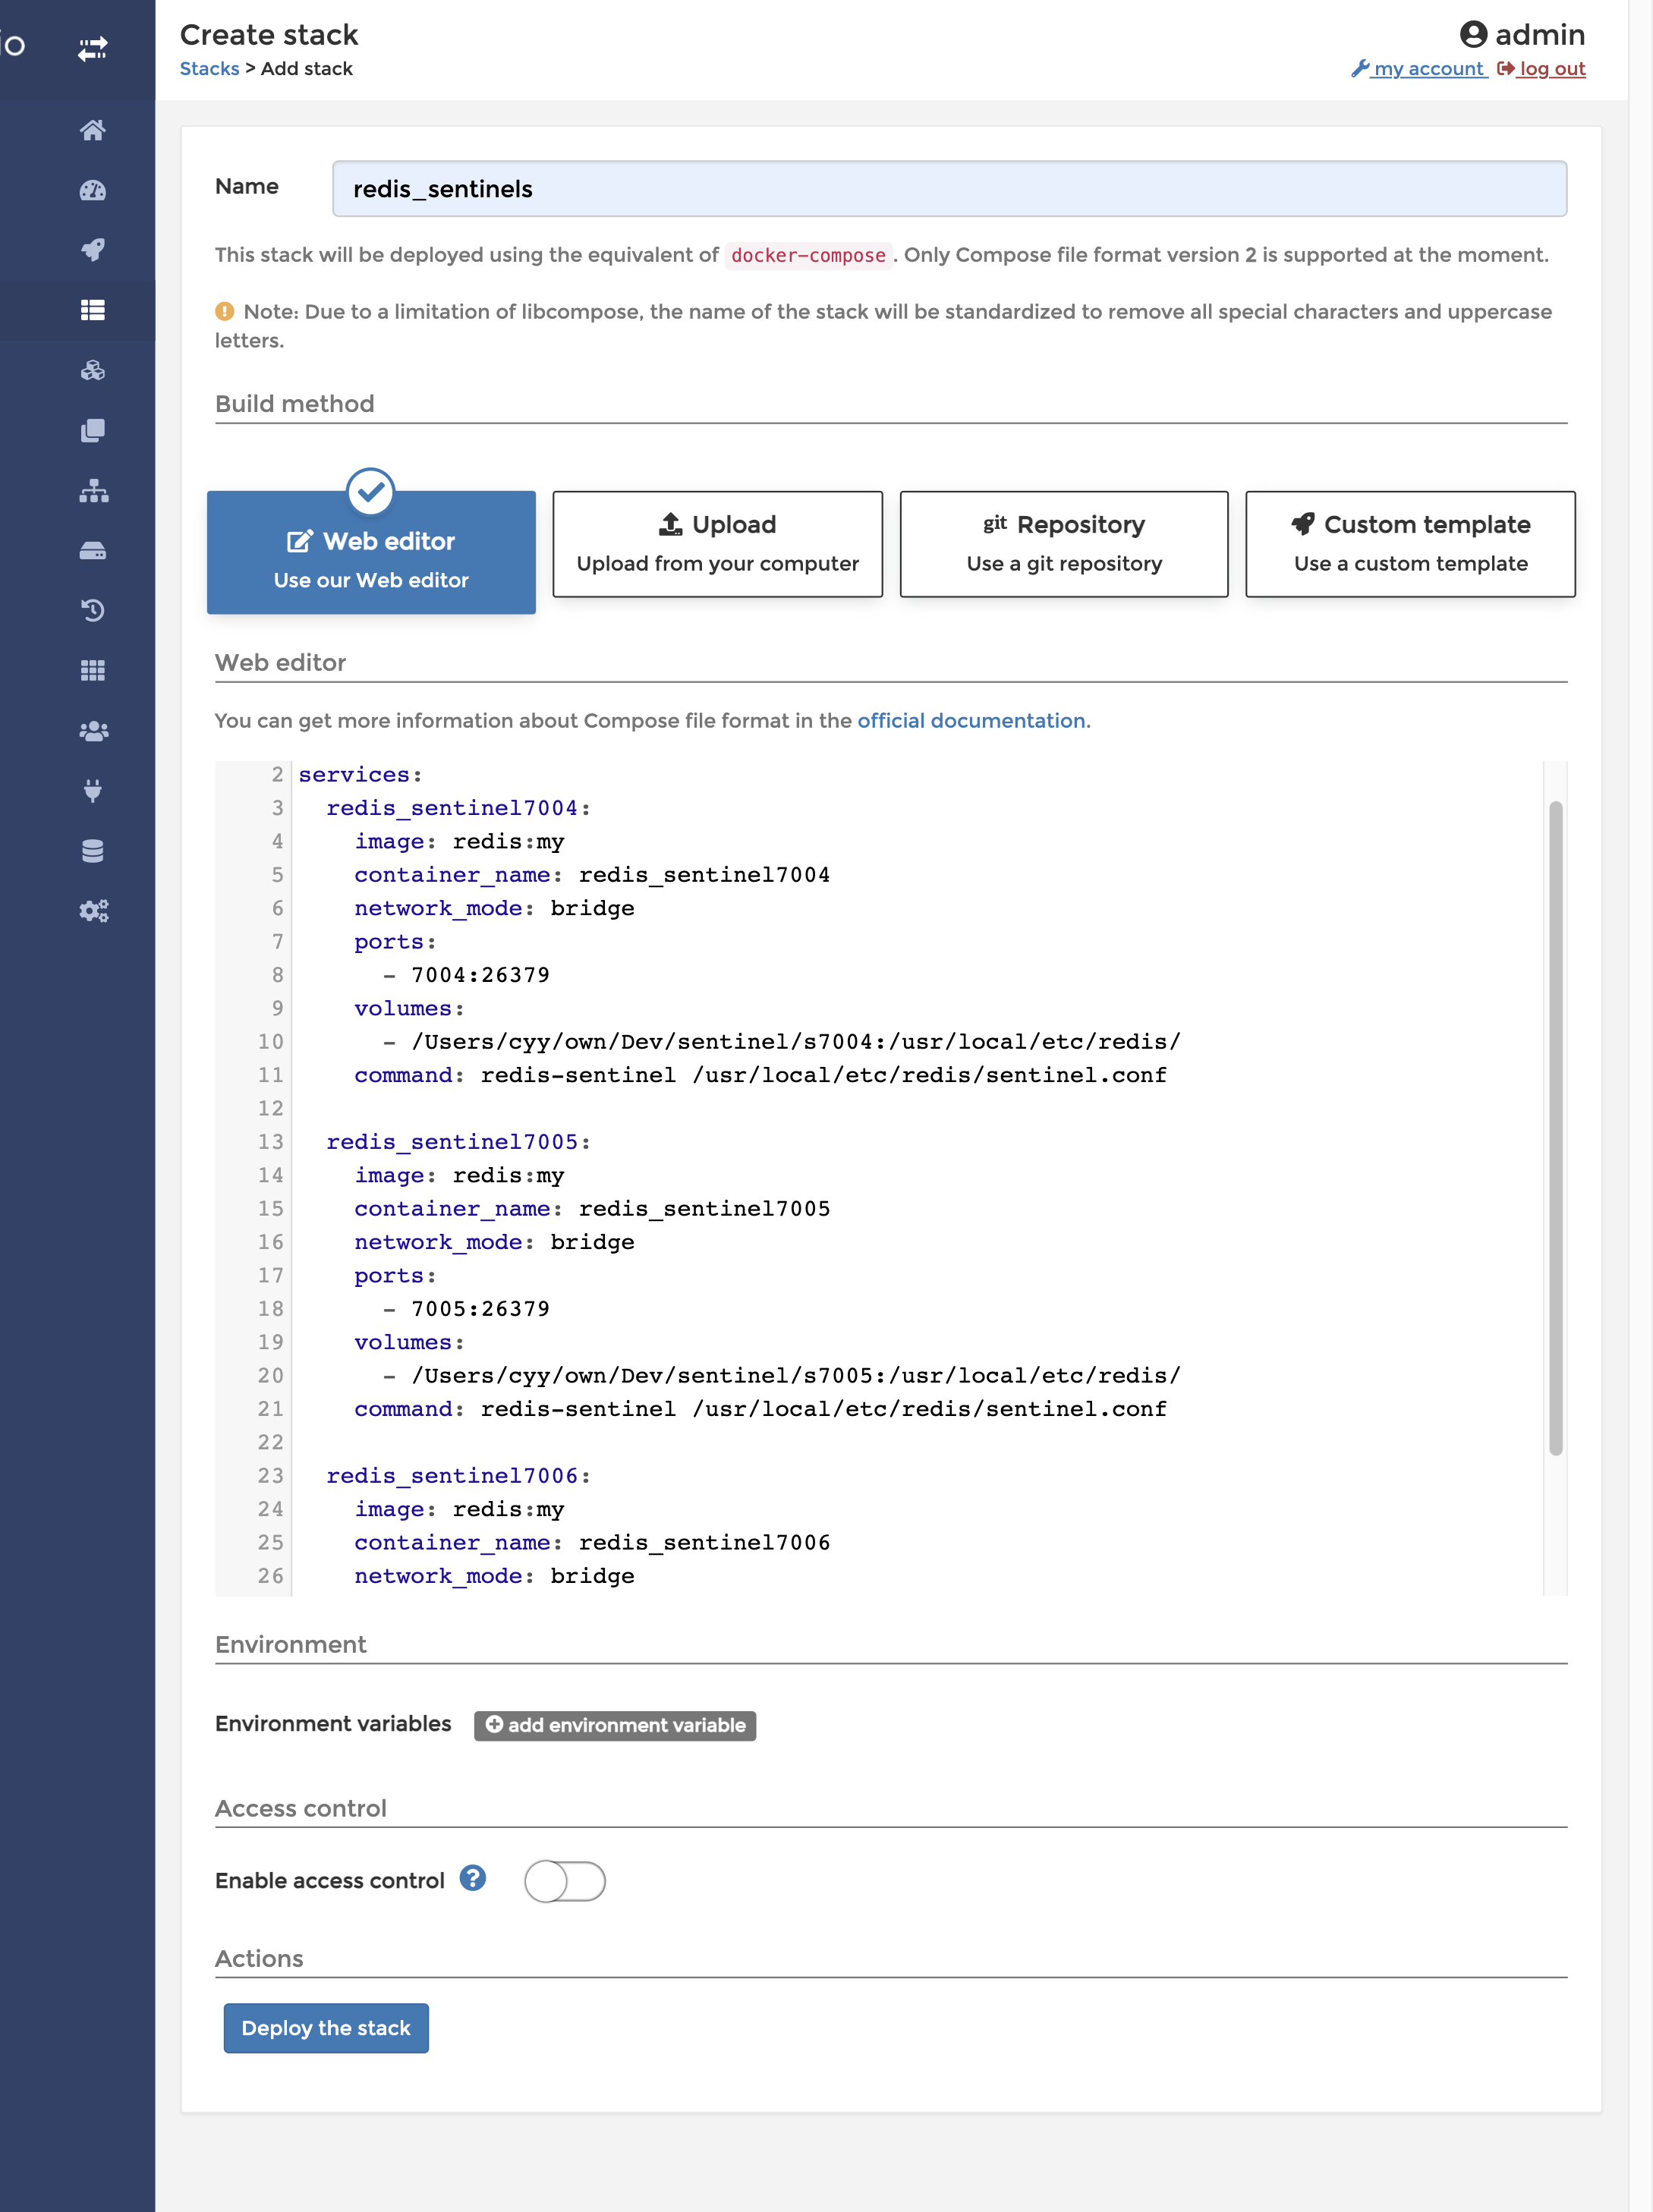Click the Deploy the stack button
Image resolution: width=1653 pixels, height=2212 pixels.
point(325,2026)
